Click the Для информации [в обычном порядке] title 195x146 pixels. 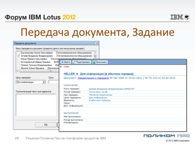[107, 74]
